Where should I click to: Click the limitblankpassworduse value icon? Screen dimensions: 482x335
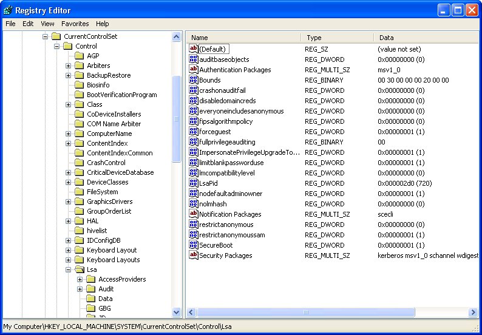pyautogui.click(x=194, y=163)
